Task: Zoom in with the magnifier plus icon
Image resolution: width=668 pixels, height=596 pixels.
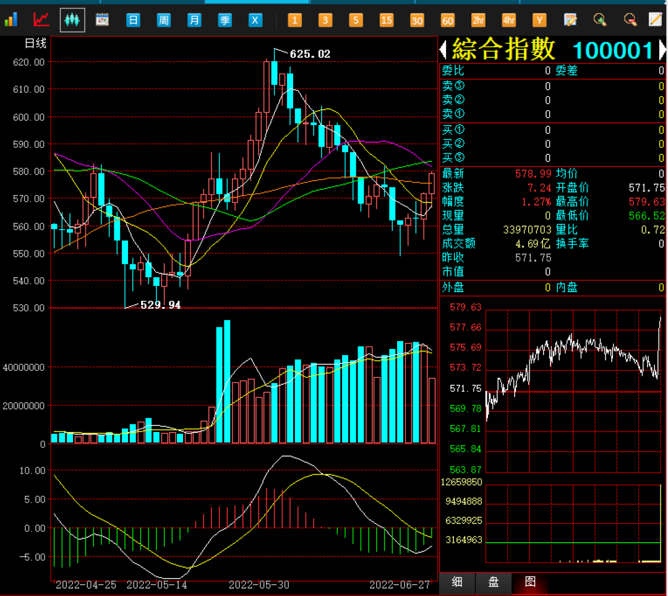Action: [x=600, y=20]
